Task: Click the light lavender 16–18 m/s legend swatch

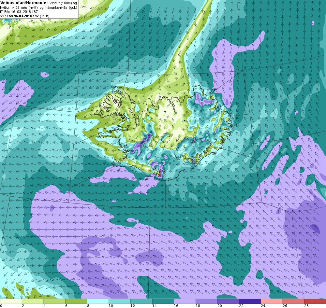Action: pos(185,301)
